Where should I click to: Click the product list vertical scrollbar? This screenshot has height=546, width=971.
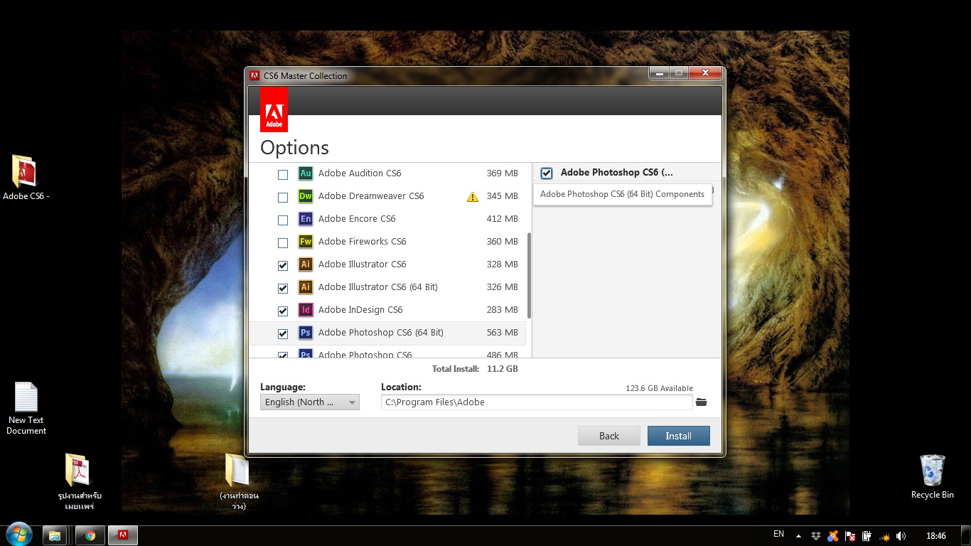coord(529,275)
